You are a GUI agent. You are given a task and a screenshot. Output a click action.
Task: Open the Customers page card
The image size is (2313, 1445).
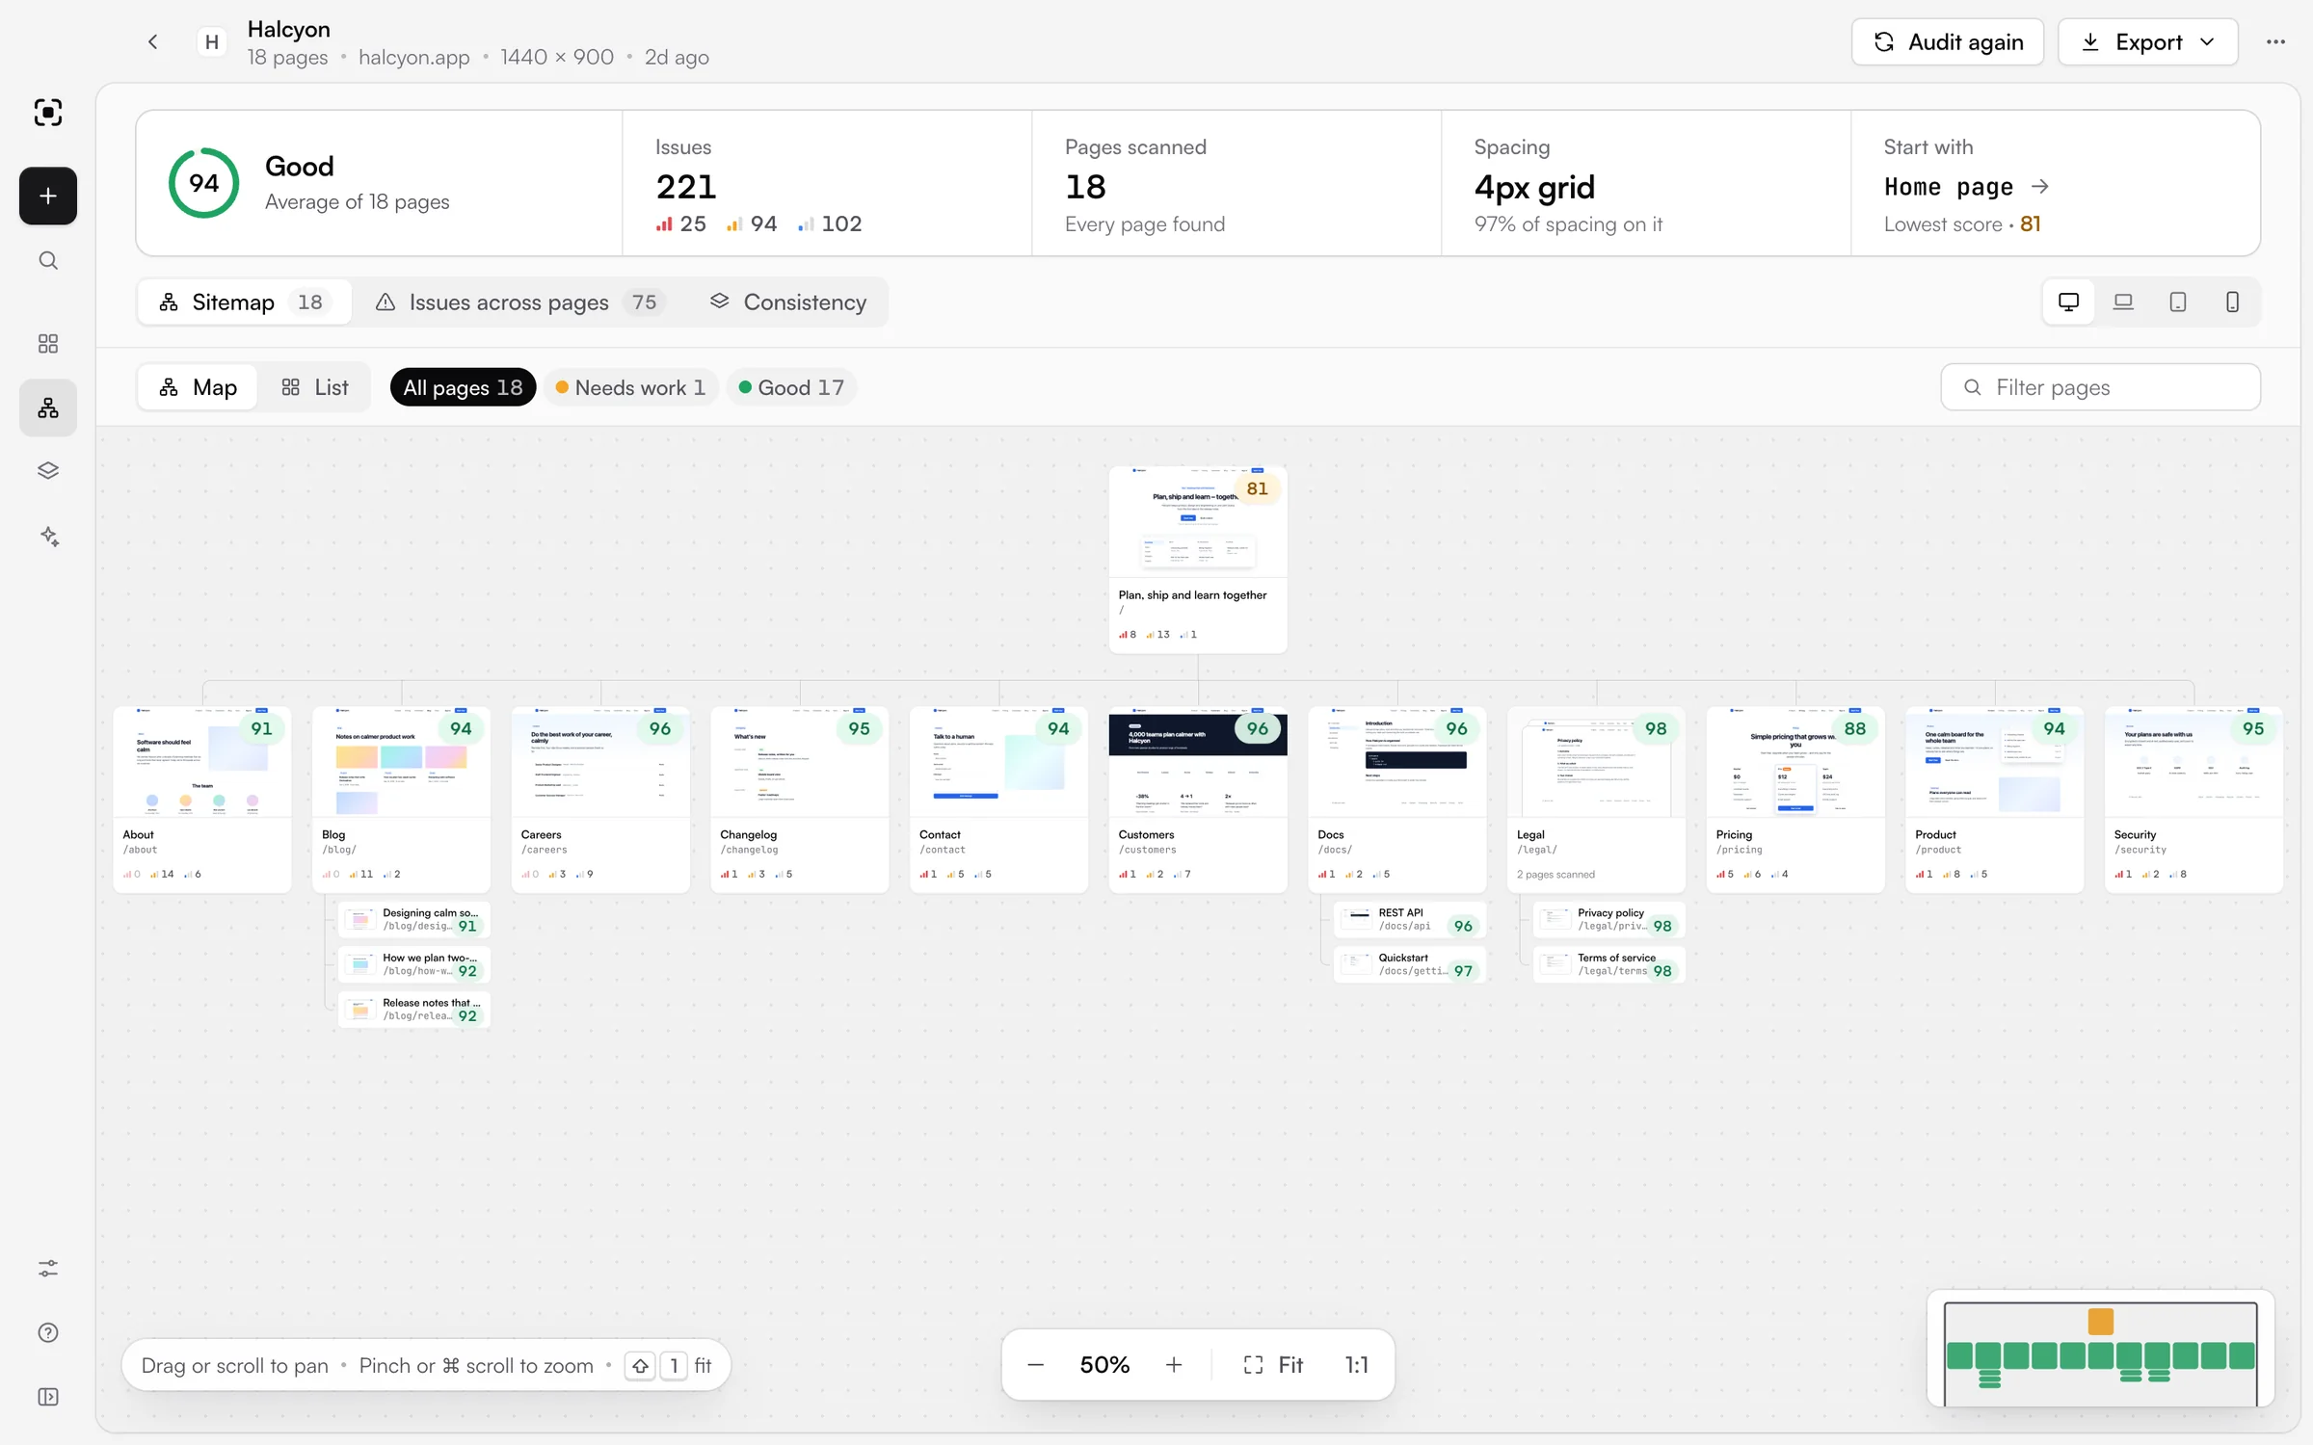pyautogui.click(x=1197, y=800)
